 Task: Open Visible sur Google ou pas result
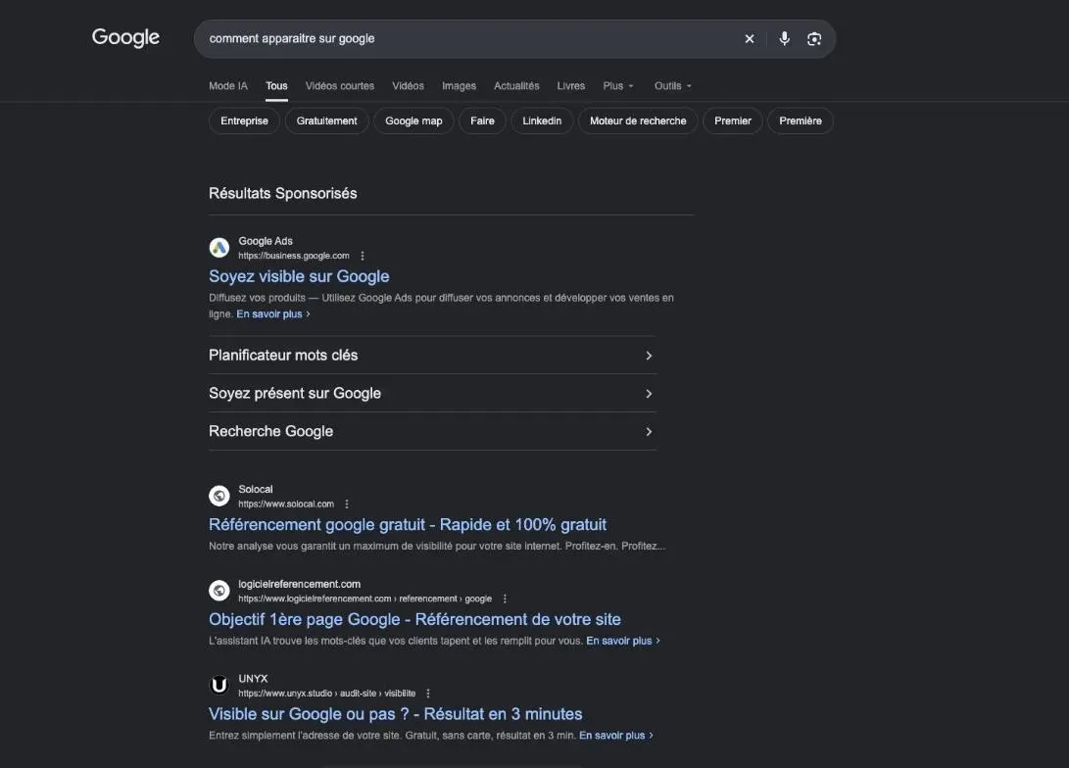[396, 713]
